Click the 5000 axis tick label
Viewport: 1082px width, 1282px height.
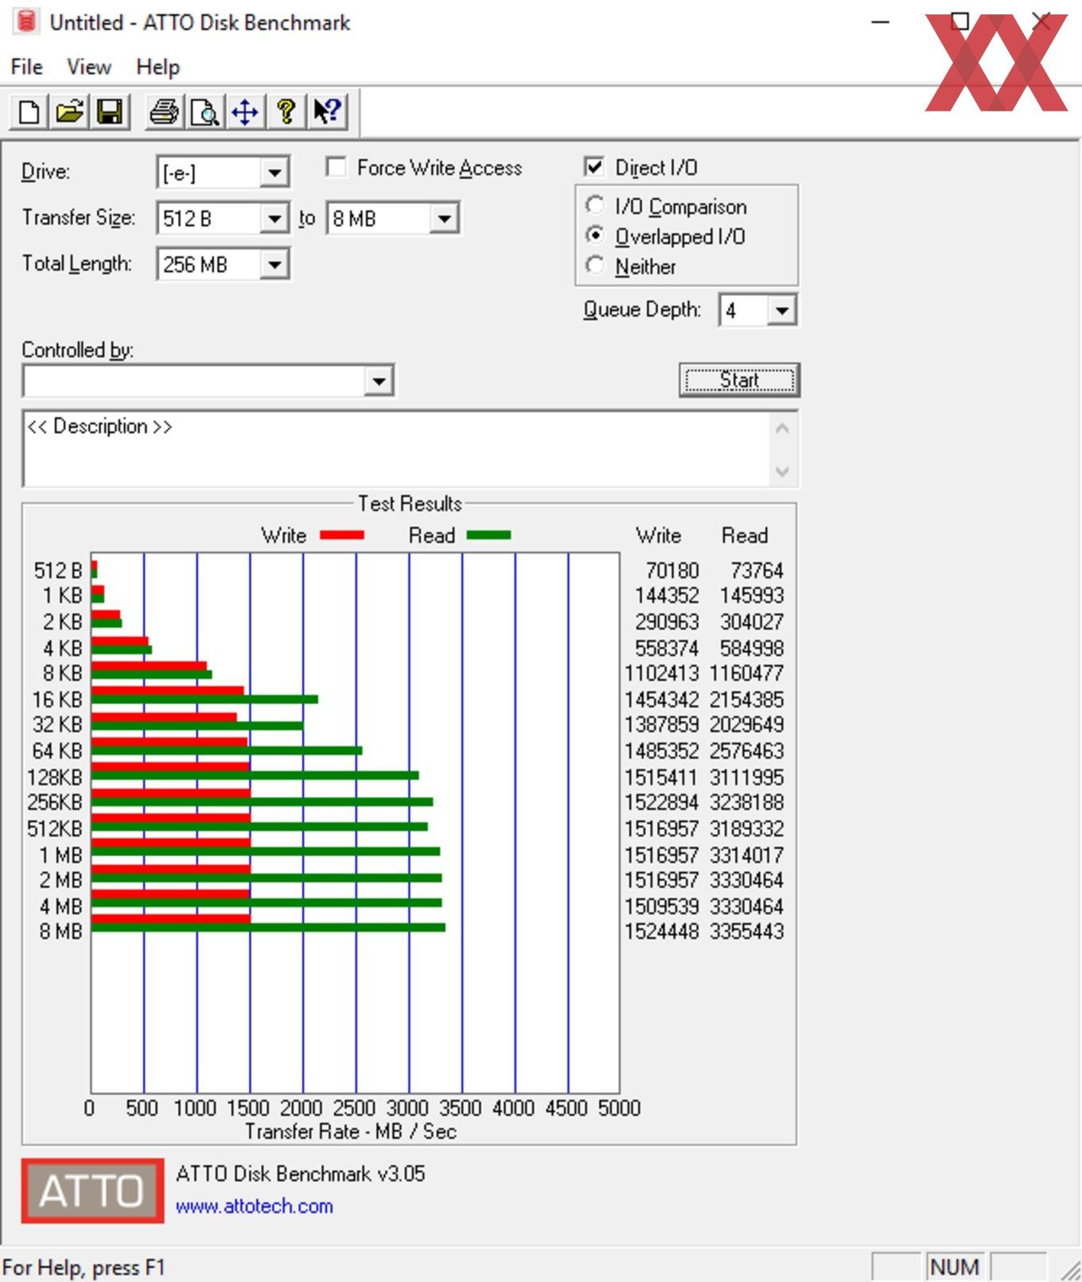tap(619, 1108)
